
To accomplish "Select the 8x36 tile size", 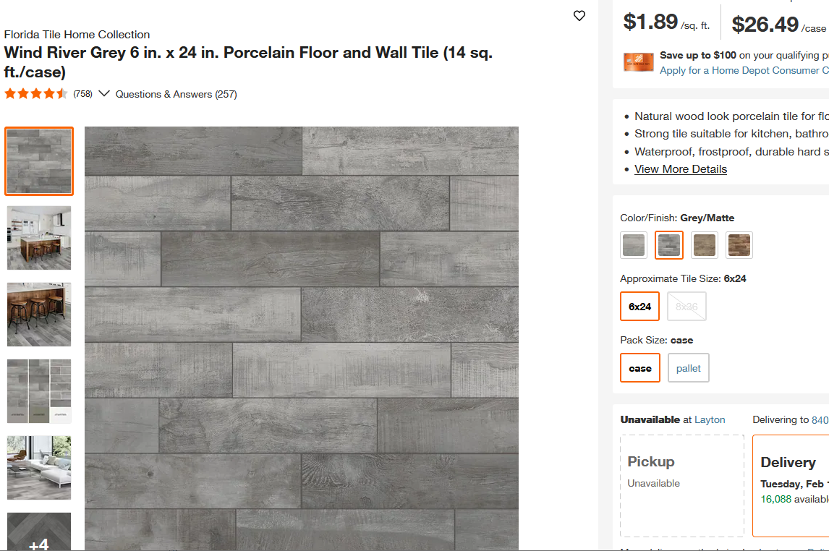I will point(686,306).
